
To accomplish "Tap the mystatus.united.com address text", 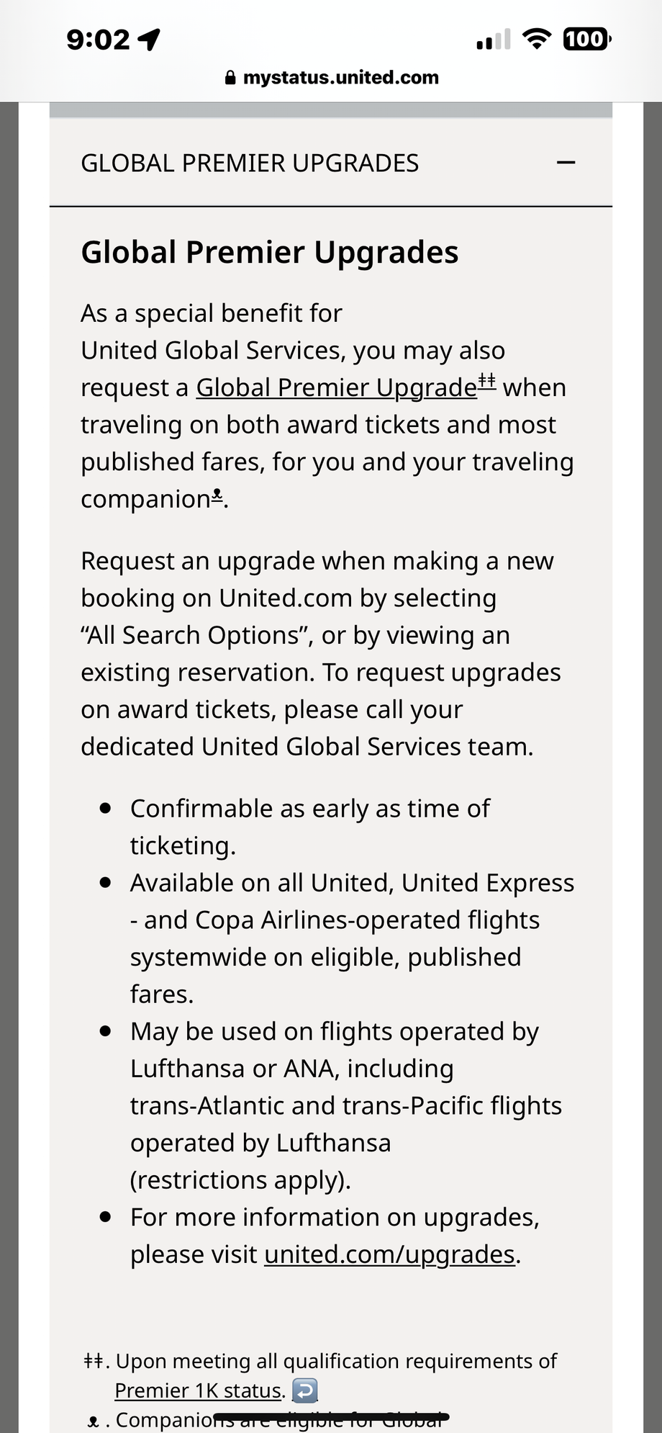I will pos(341,78).
